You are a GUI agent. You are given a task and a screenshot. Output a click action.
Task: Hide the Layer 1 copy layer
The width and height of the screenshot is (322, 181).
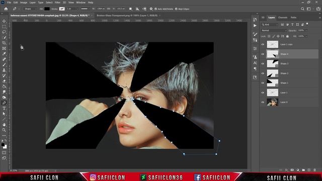click(263, 44)
